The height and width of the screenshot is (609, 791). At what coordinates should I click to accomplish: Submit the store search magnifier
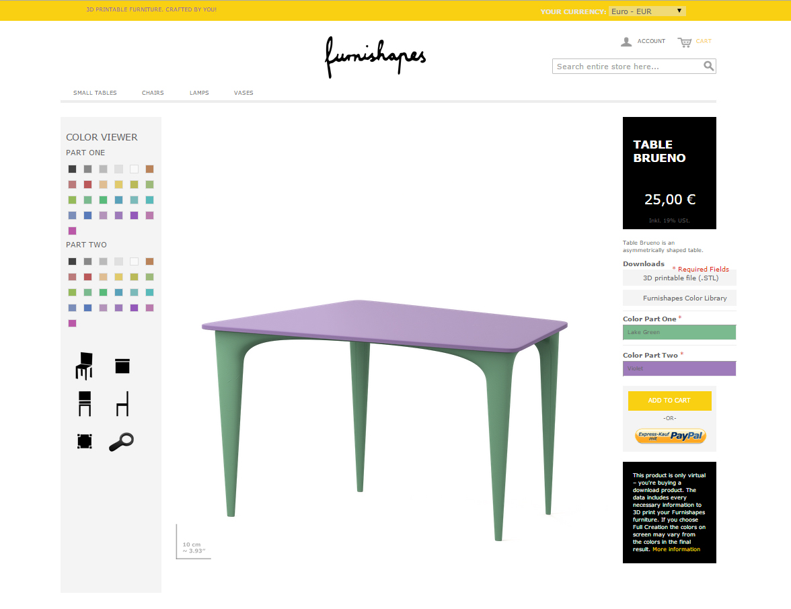709,66
